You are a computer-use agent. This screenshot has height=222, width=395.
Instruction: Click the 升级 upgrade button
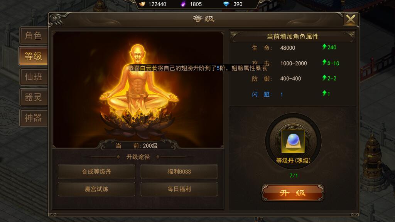[x=292, y=193]
